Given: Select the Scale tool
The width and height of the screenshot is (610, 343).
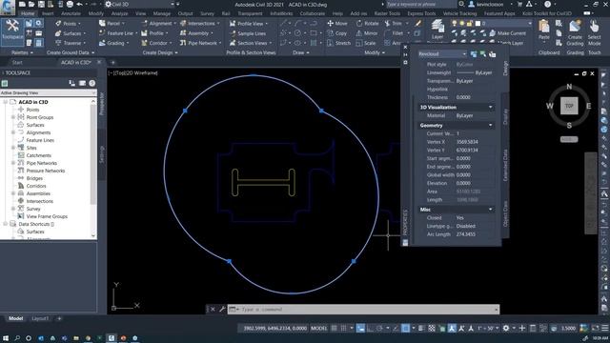Looking at the screenshot, I should pos(366,43).
